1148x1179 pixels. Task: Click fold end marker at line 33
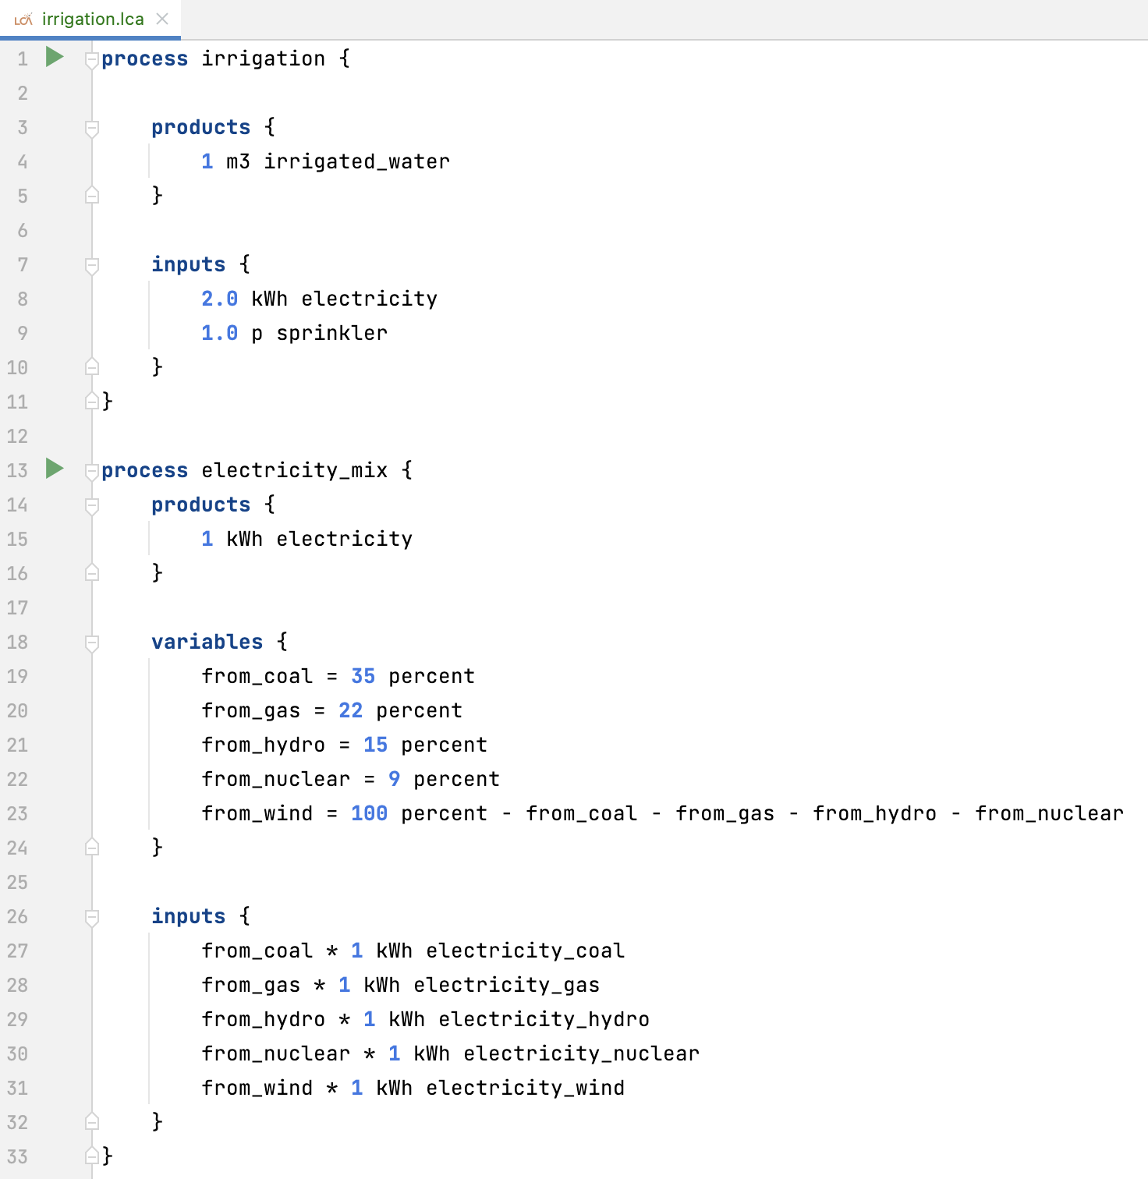(x=92, y=1156)
